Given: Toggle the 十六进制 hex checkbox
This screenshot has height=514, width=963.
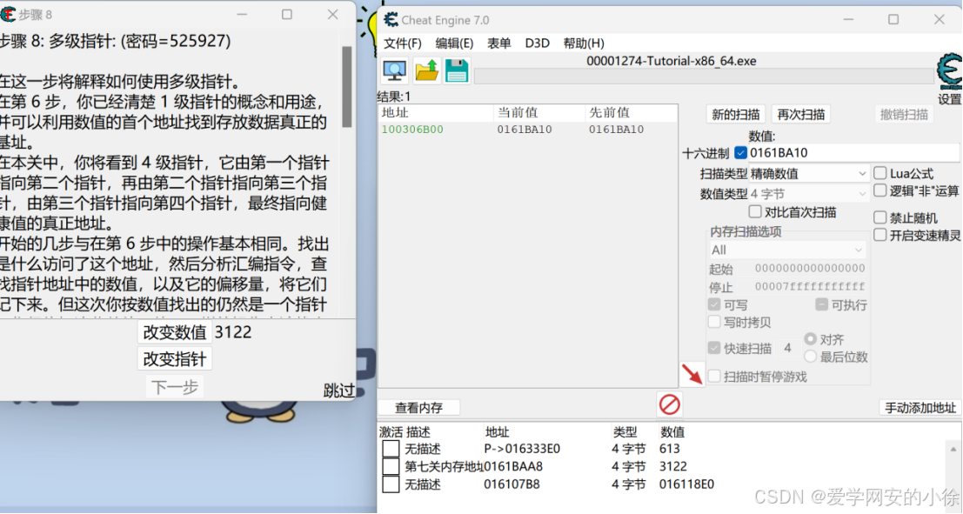Looking at the screenshot, I should [740, 153].
